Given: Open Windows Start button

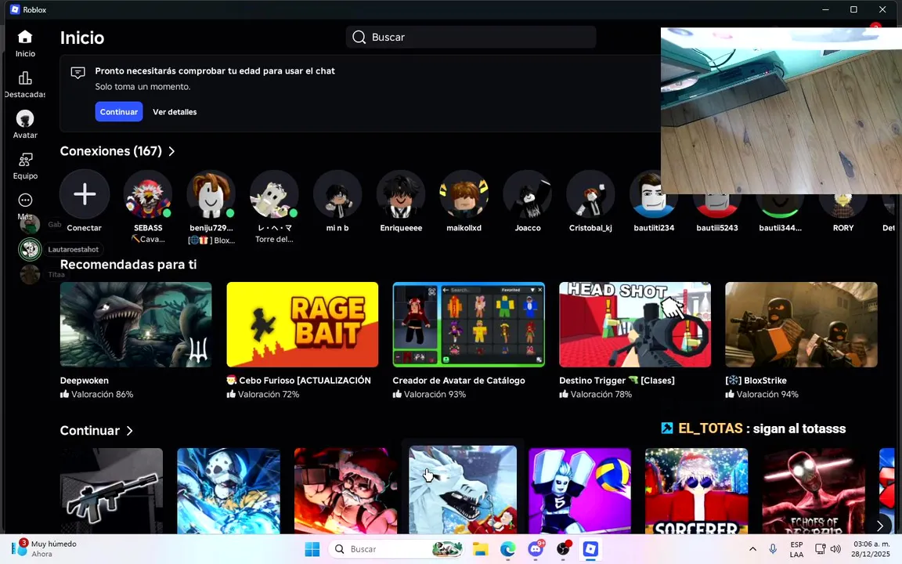Looking at the screenshot, I should click(x=312, y=550).
